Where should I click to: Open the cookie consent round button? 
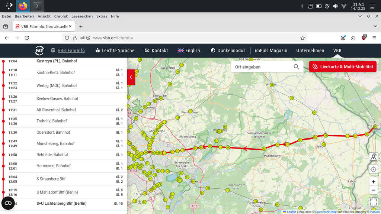point(8,203)
